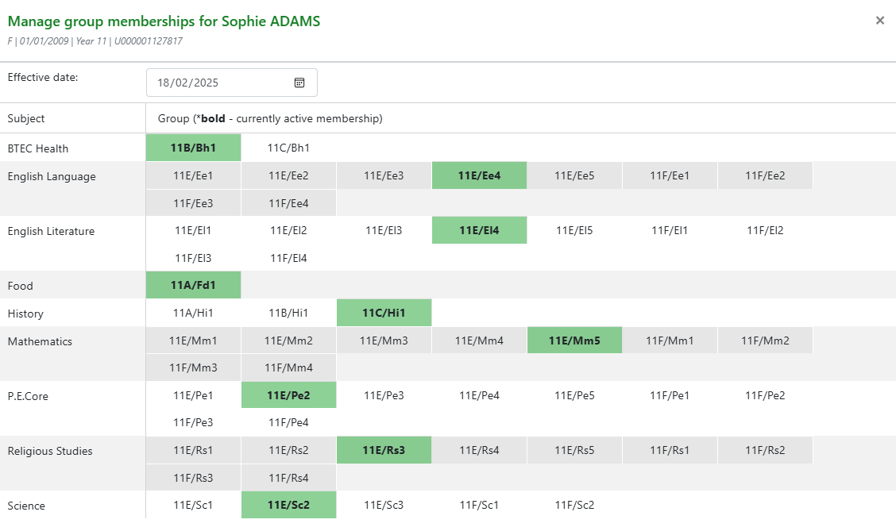Image resolution: width=896 pixels, height=531 pixels.
Task: Pick English Literature group 11E/El5
Action: click(x=574, y=230)
